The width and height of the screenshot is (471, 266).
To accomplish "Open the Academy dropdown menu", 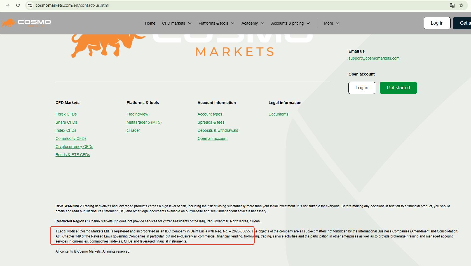I will [x=253, y=23].
